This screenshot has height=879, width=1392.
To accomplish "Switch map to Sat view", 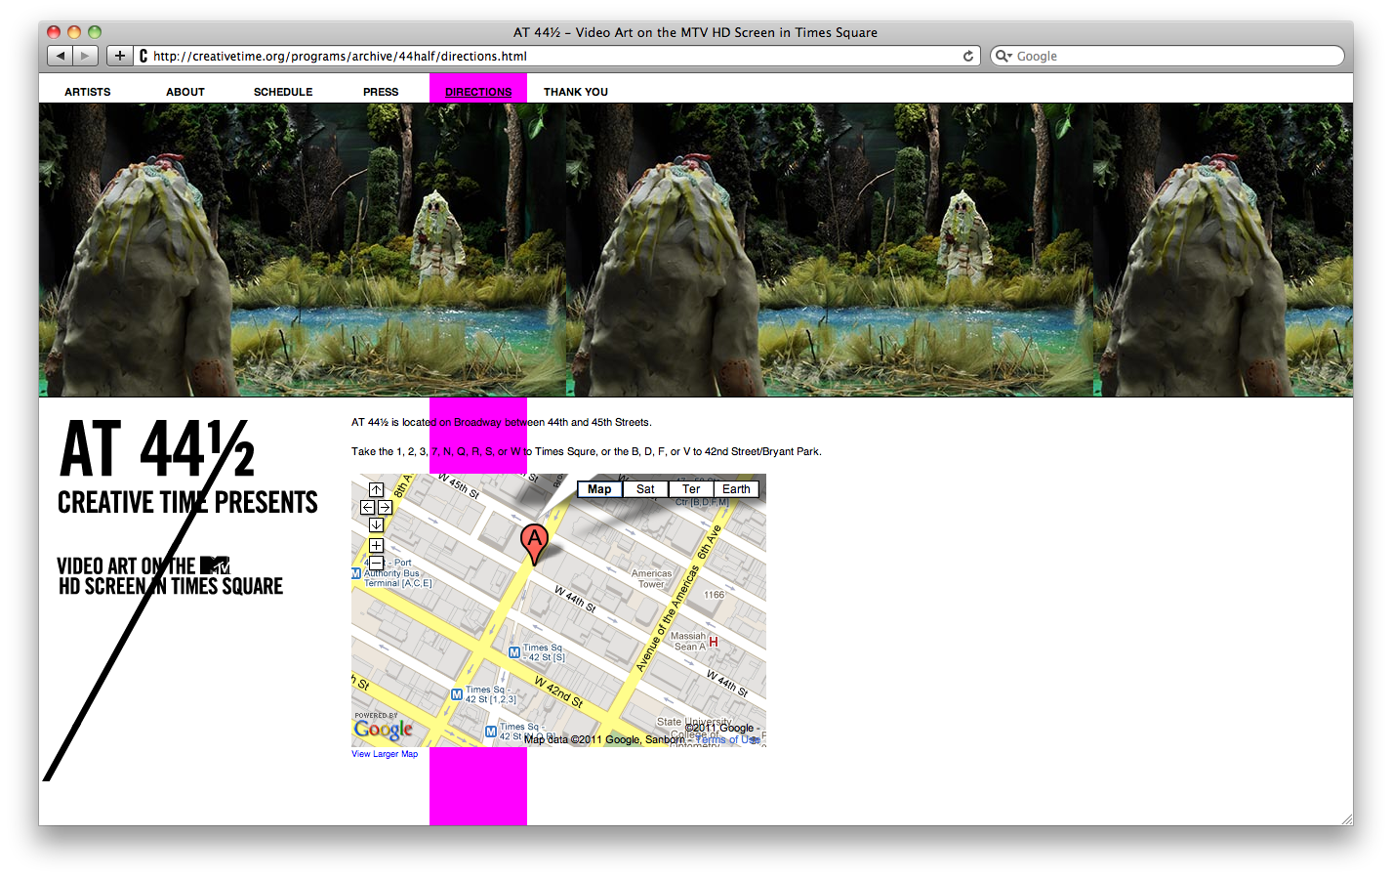I will tap(645, 489).
